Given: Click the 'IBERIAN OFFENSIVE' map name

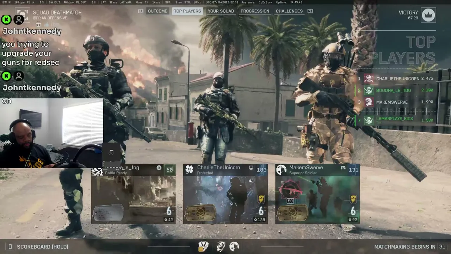Looking at the screenshot, I should coord(50,18).
